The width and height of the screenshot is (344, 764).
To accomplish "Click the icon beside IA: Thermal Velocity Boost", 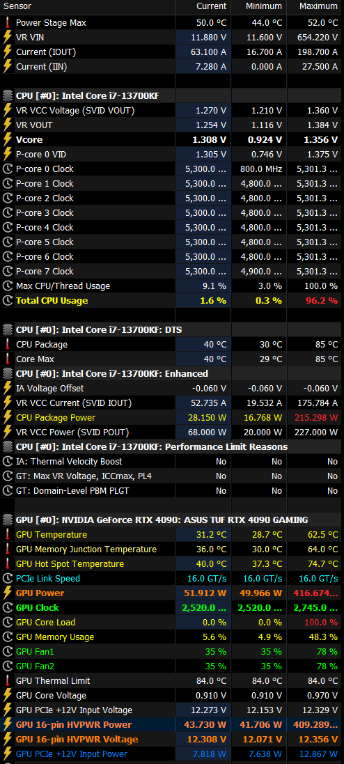I will pyautogui.click(x=7, y=462).
